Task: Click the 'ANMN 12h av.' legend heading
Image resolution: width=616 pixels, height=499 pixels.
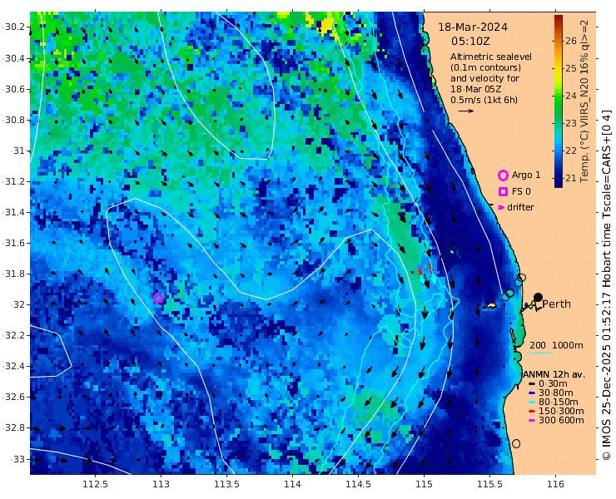Action: pyautogui.click(x=554, y=374)
